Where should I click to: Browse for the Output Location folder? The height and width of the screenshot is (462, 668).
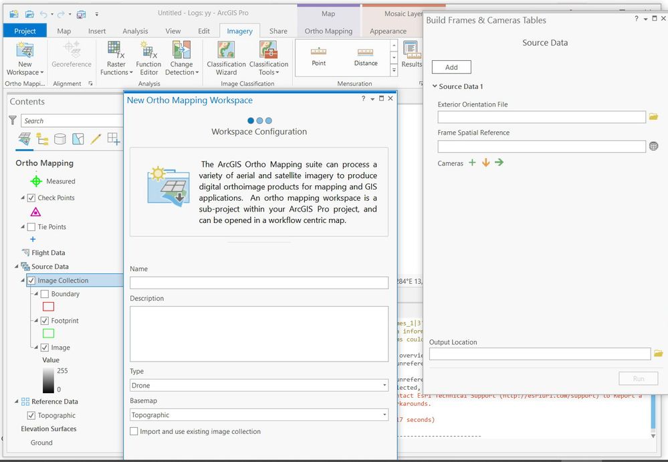658,354
